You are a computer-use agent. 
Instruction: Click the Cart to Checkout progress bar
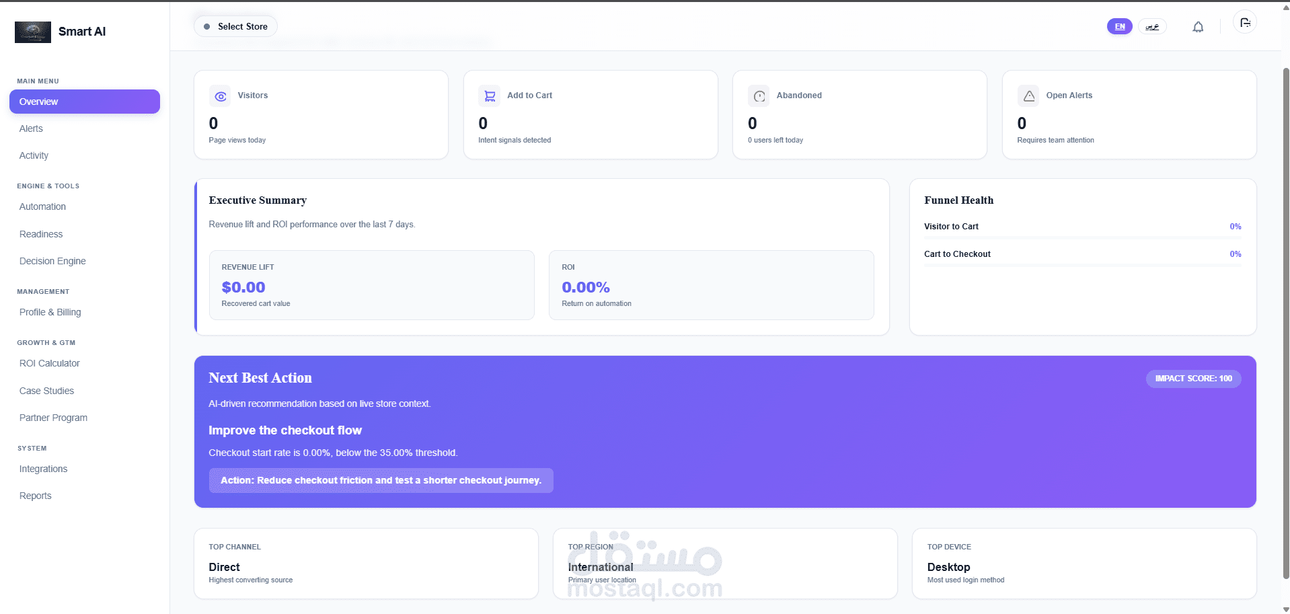pyautogui.click(x=1083, y=266)
